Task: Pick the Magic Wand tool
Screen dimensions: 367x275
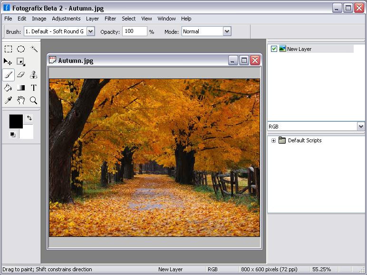Action: 33,49
